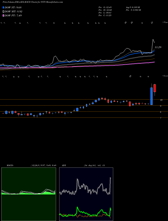Click the MACD values '(12,26,9) 9.97, 9.49, 0.48'
Image resolution: width=168 pixels, height=221 pixels.
click(43, 165)
